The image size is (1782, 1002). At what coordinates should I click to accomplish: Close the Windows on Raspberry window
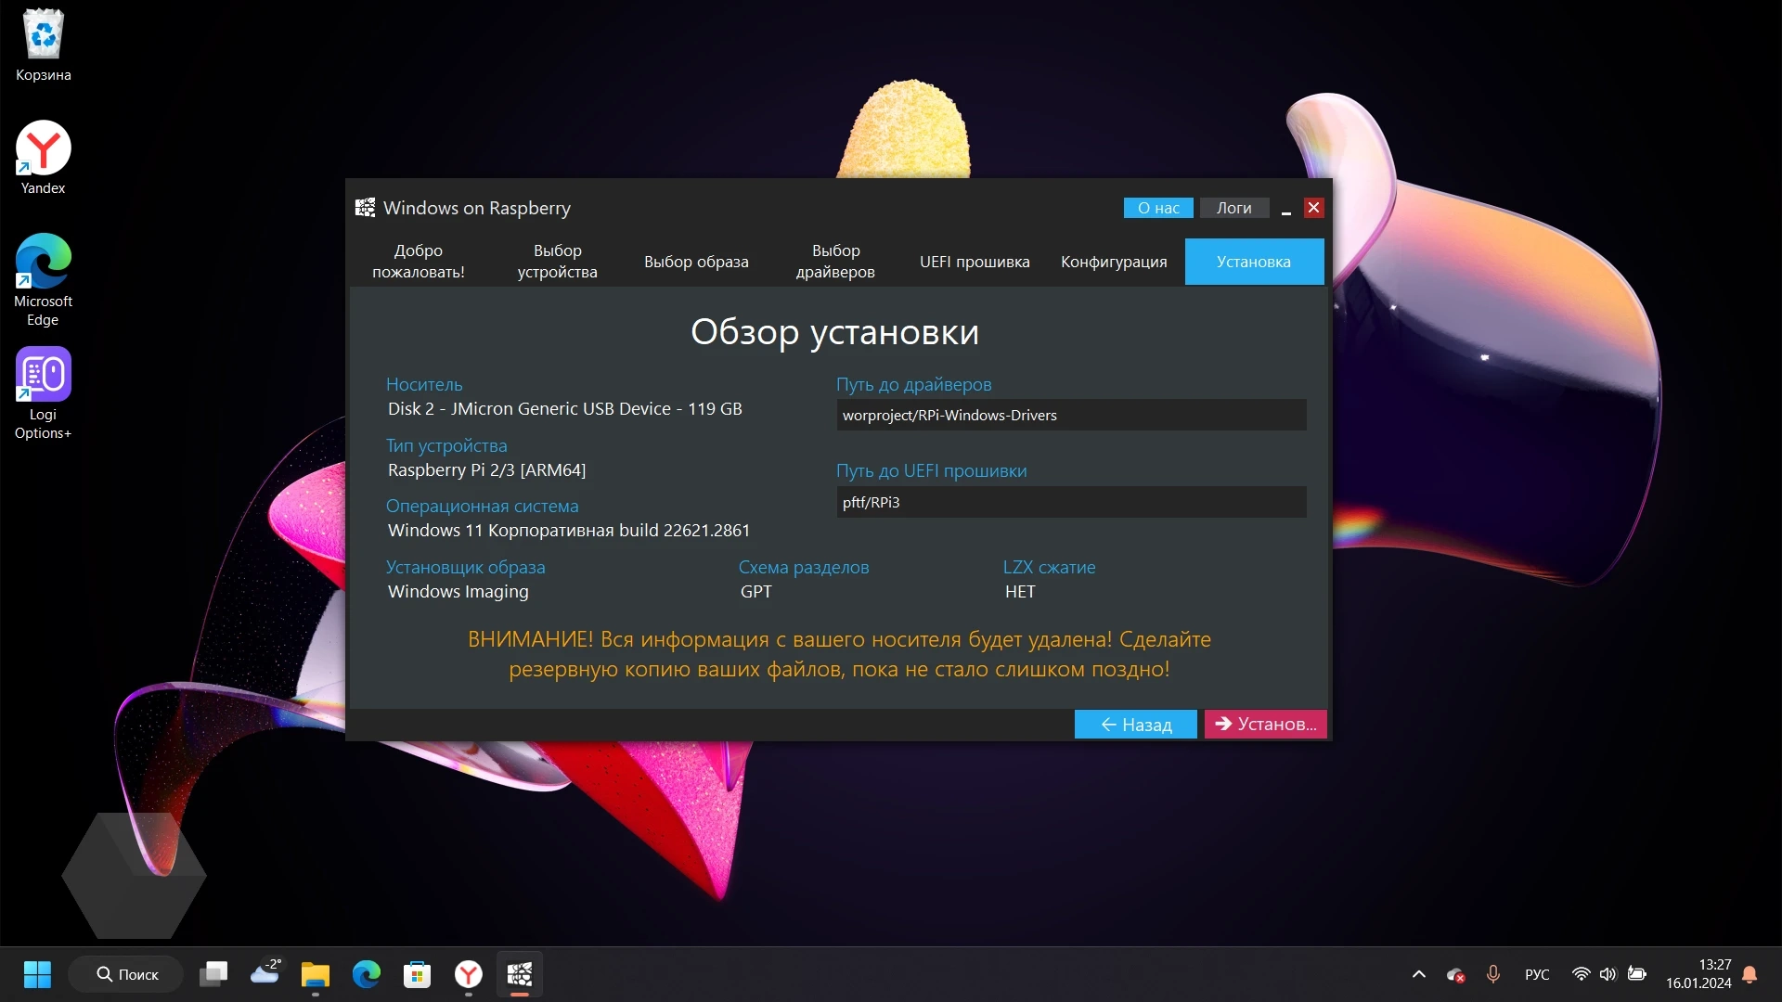1314,208
